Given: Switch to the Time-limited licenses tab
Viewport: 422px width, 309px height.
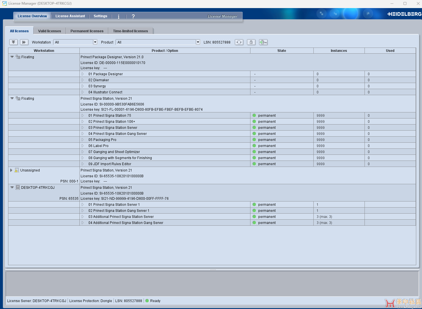Looking at the screenshot, I should 131,31.
